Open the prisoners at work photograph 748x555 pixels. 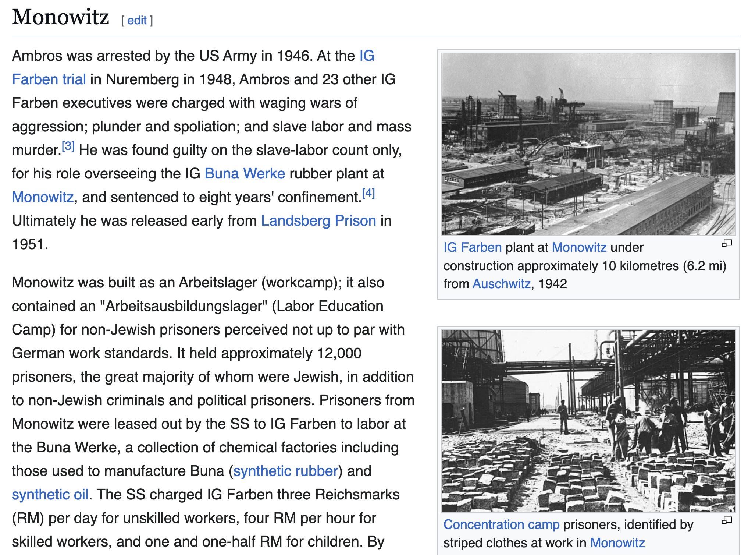click(x=588, y=421)
